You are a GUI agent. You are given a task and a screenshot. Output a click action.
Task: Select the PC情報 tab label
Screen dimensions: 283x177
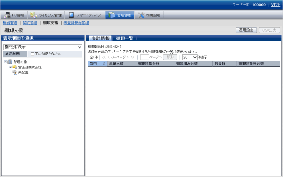[x=18, y=15]
